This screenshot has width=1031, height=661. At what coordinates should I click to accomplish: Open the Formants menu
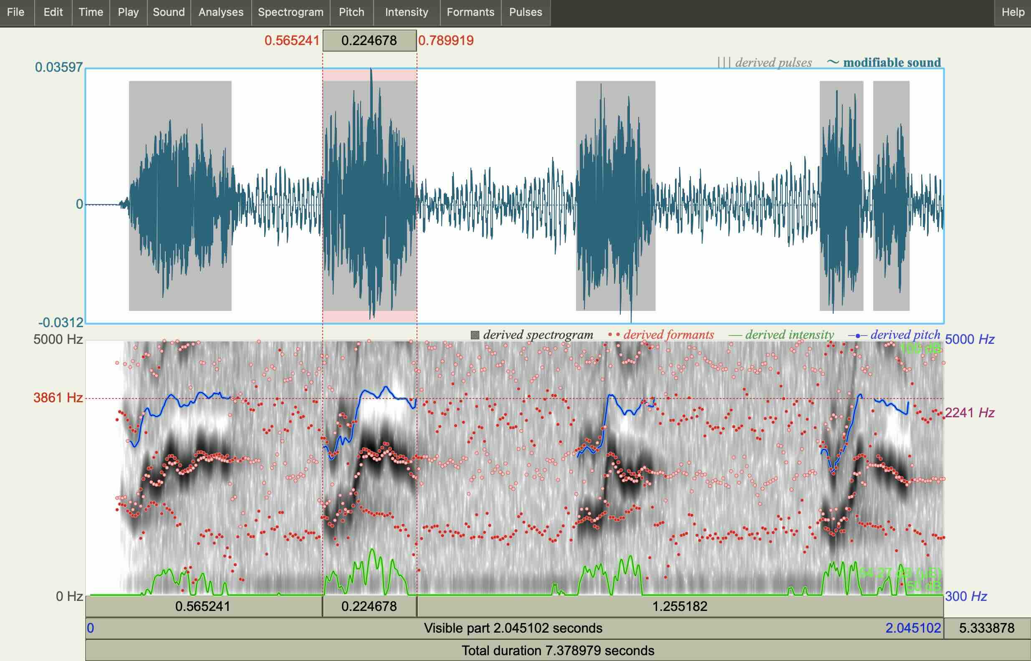pyautogui.click(x=470, y=13)
